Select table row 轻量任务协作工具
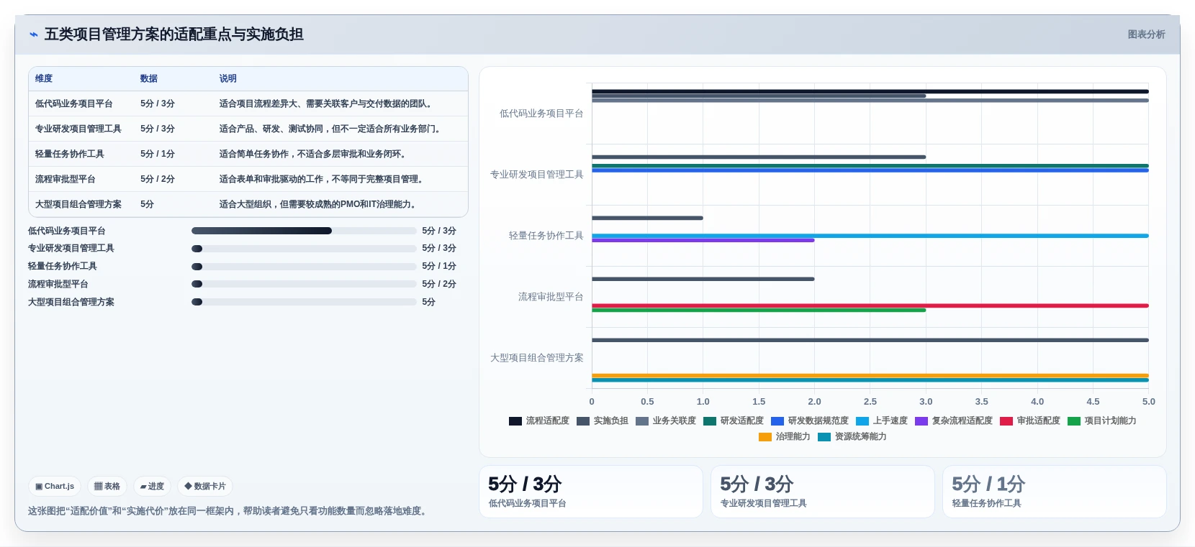Screen dimensions: 1195x547 (x=248, y=154)
